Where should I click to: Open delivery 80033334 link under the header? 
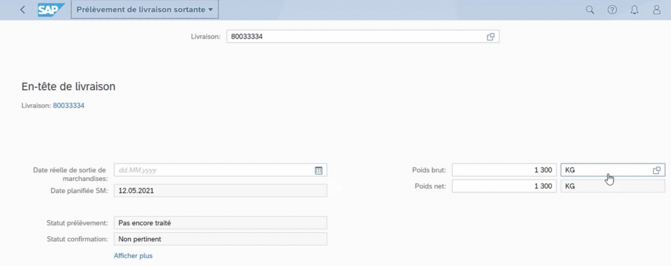point(69,105)
